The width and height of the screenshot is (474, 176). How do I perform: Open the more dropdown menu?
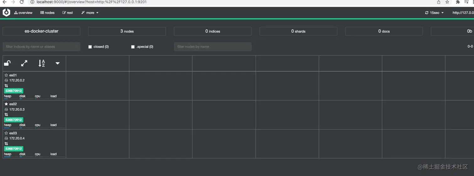(x=90, y=13)
